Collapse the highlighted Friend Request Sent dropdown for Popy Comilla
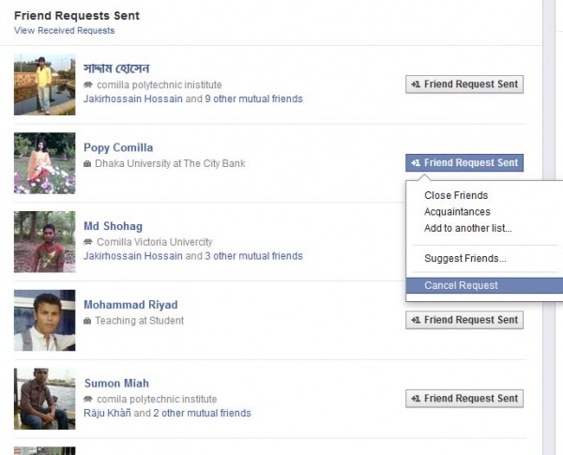The width and height of the screenshot is (563, 455). click(464, 162)
